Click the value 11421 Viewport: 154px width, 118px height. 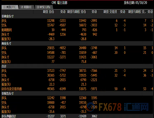point(83,57)
